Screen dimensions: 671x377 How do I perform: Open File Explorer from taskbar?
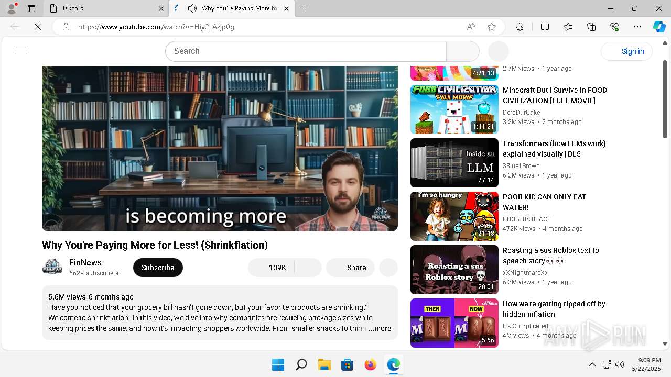324,364
